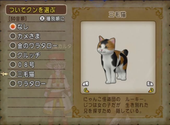The height and width of the screenshot is (125, 170).
Task: Select the ワラタロー radio button
Action: 13,83
